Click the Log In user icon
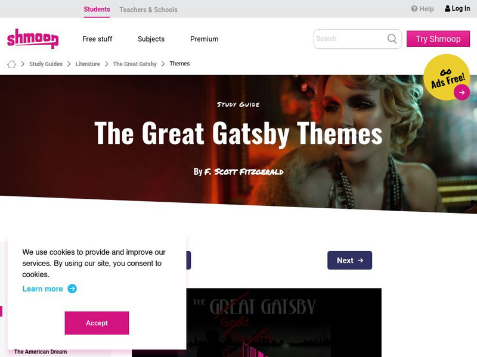Image resolution: width=477 pixels, height=357 pixels. [x=447, y=8]
